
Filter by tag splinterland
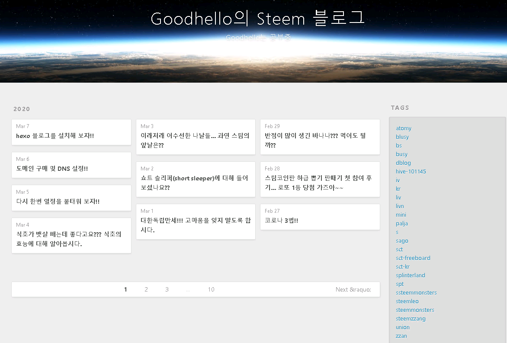pyautogui.click(x=411, y=276)
